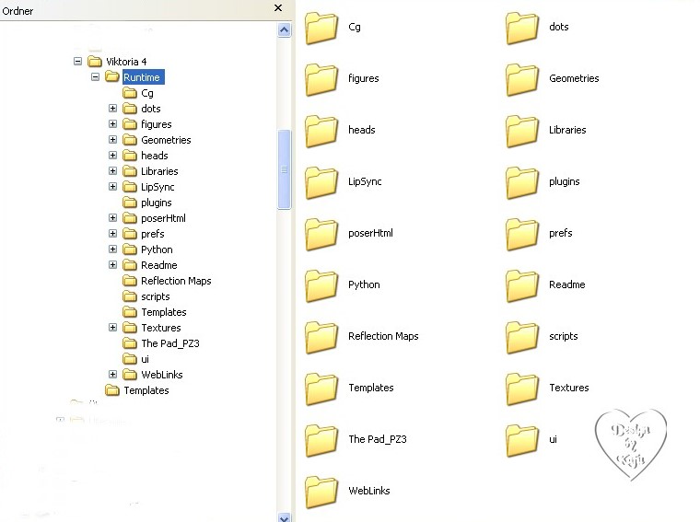
Task: Expand the Geometries node in tree
Action: (x=112, y=139)
